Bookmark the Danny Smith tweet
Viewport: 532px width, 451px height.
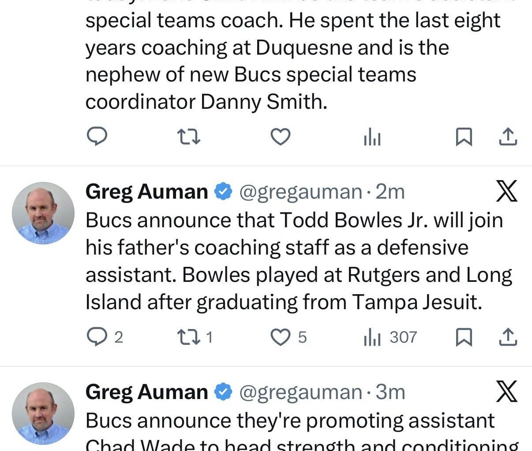(x=465, y=137)
